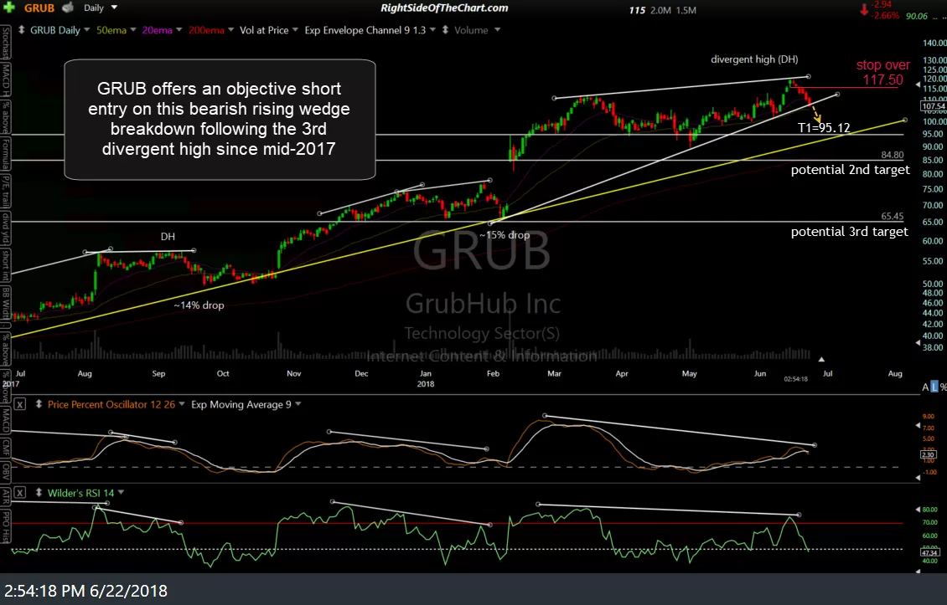Select the divd yld sidebar tab
The height and width of the screenshot is (605, 947).
point(5,229)
